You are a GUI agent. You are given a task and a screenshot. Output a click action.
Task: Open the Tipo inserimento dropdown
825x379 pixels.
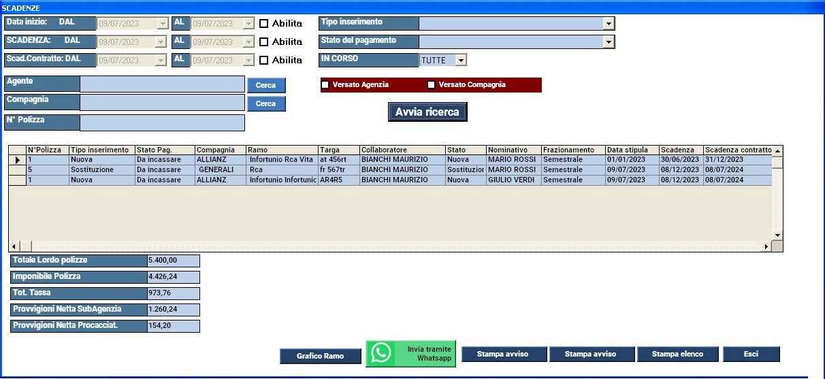click(x=608, y=24)
